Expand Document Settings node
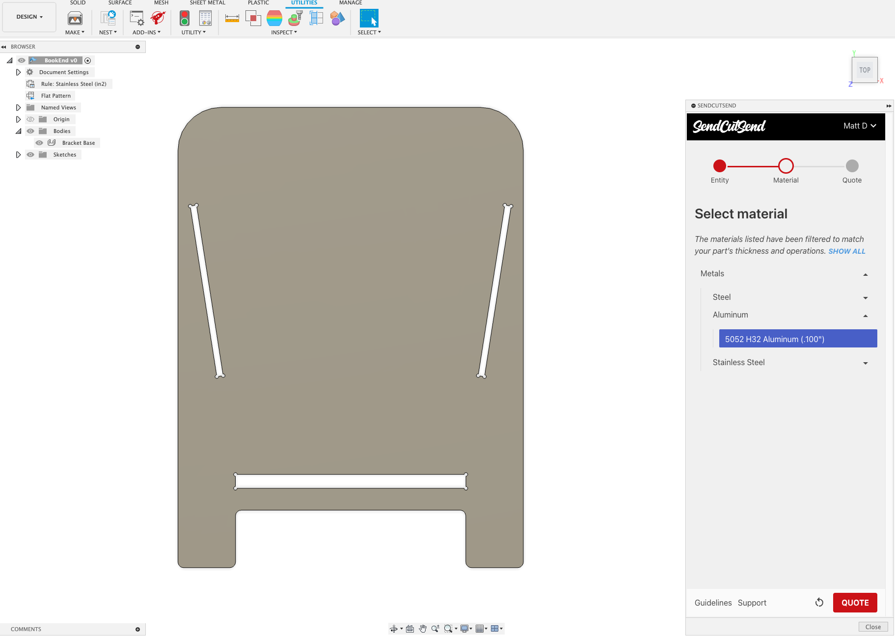This screenshot has height=637, width=895. point(18,72)
